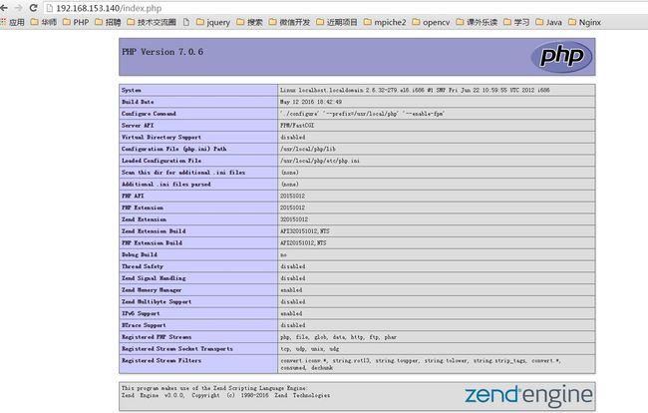Image resolution: width=648 pixels, height=413 pixels.
Task: Click the PHP Extension Build value API20151012,NTS
Action: point(303,243)
